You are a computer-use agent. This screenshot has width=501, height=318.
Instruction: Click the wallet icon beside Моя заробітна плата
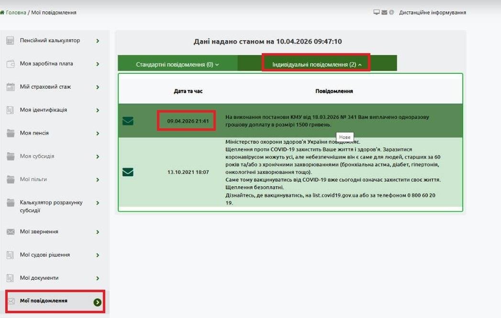click(x=10, y=64)
